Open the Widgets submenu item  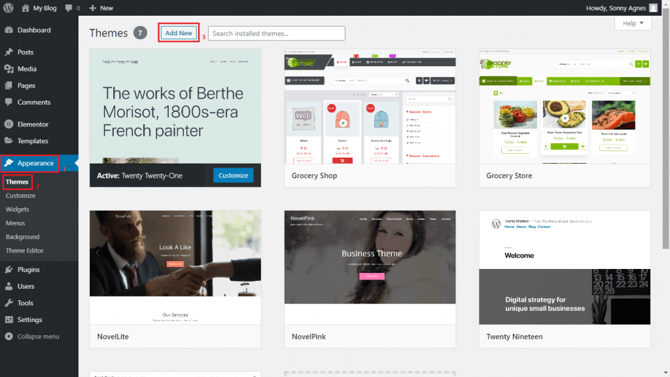pos(18,209)
